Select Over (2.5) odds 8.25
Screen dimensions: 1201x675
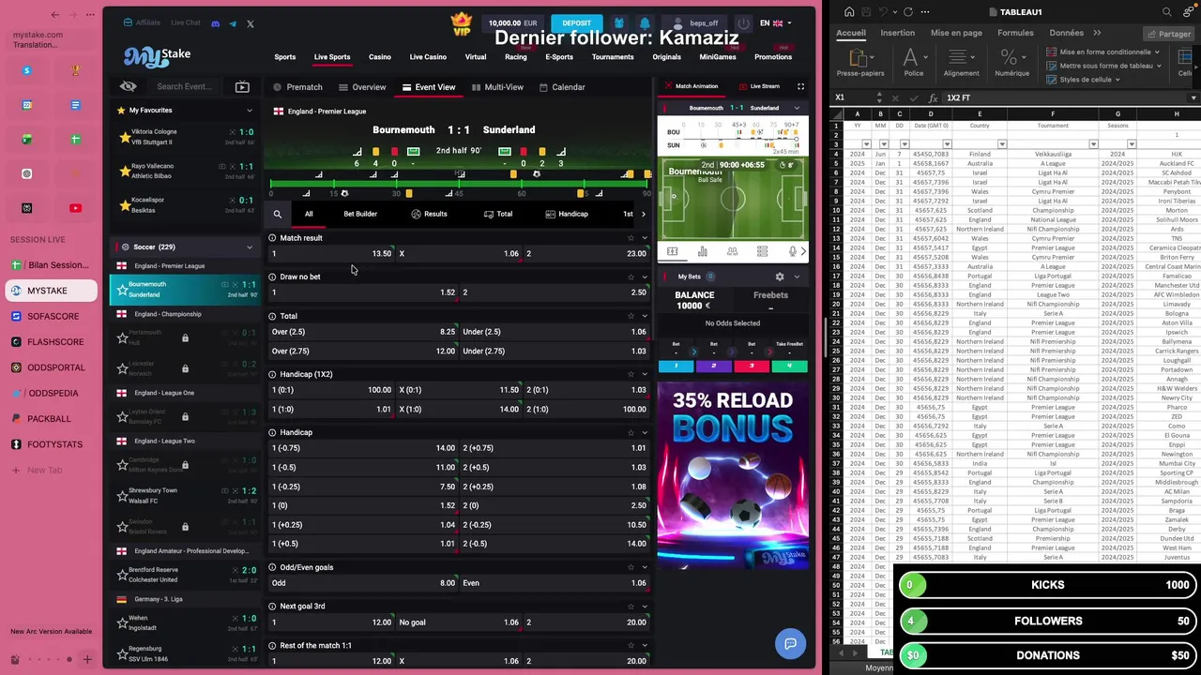point(363,332)
